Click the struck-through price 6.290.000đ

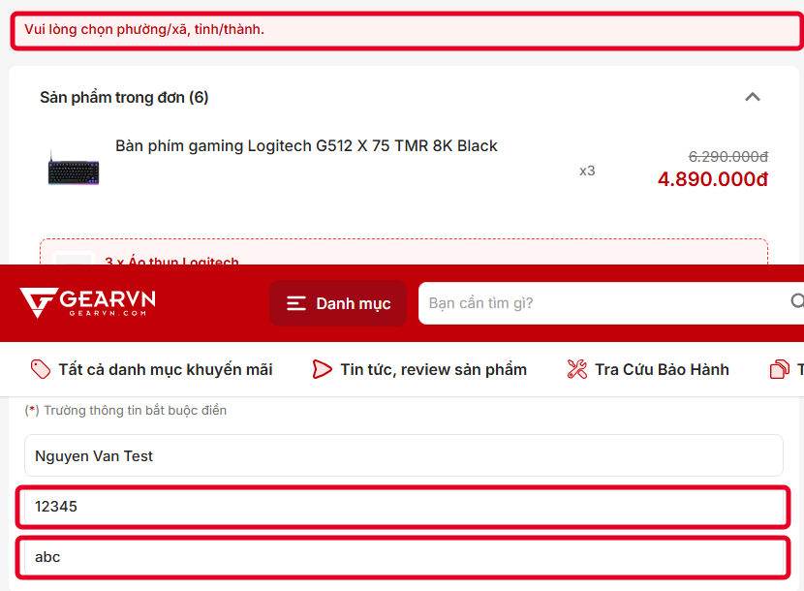click(728, 157)
